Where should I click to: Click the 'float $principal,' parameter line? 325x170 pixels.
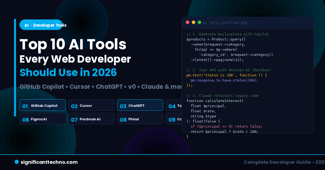pyautogui.click(x=209, y=106)
